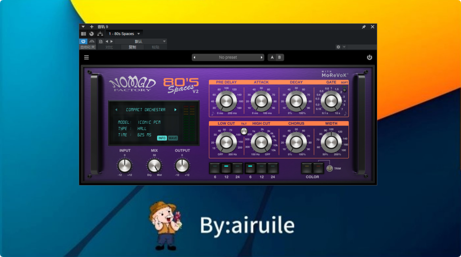The width and height of the screenshot is (461, 257).
Task: Go to the previous host preset
Action: tap(107, 41)
